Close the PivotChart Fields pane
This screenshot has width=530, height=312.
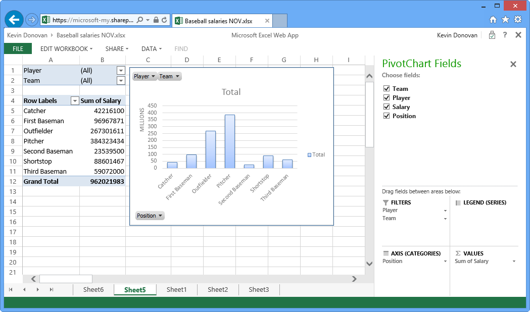click(513, 64)
